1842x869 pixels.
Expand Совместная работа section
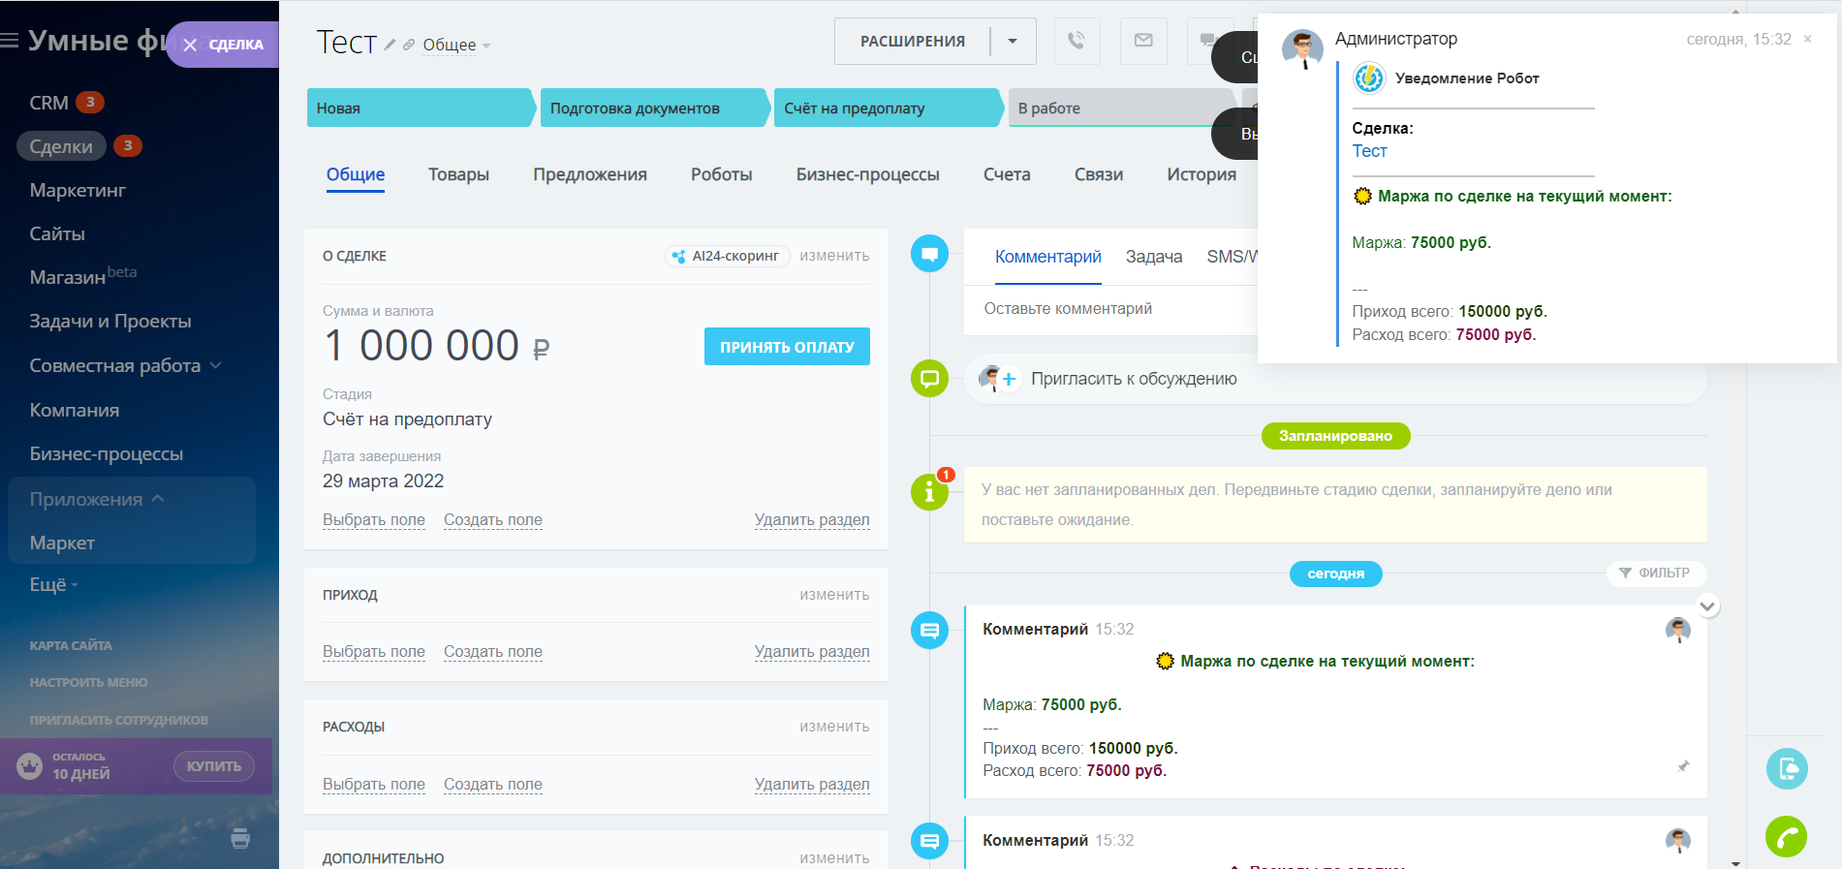[125, 365]
